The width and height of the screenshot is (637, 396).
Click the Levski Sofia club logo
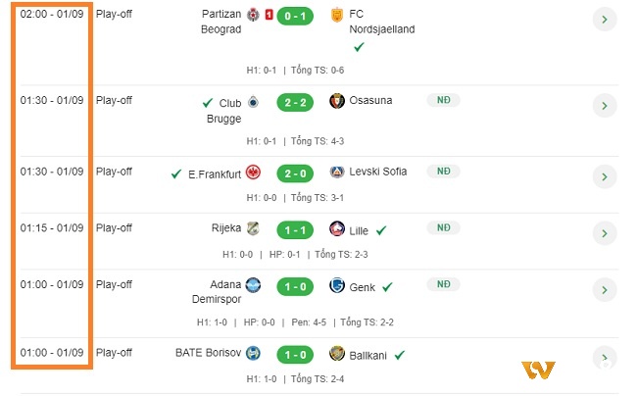coord(337,173)
